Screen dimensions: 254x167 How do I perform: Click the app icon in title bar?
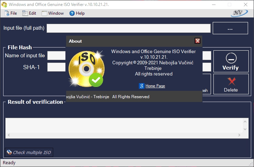click(x=4, y=5)
